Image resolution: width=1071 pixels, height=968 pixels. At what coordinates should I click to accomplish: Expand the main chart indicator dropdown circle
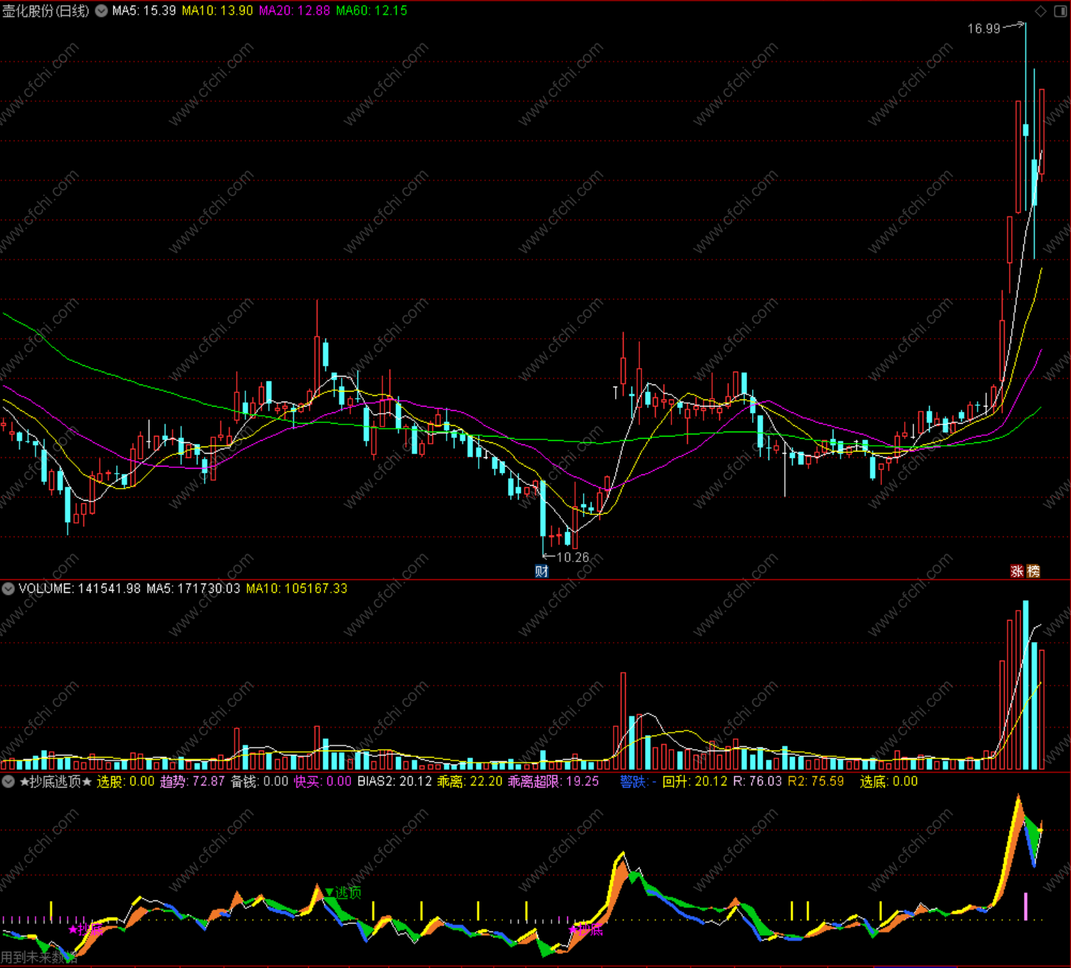[101, 11]
